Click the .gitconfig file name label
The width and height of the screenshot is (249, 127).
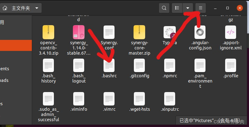pos(139,76)
